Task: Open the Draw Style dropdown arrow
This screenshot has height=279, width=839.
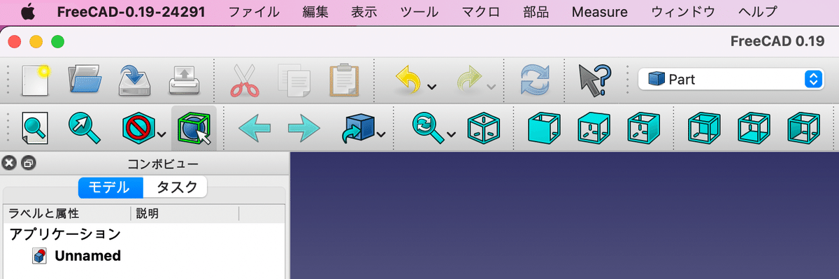Action: 162,135
